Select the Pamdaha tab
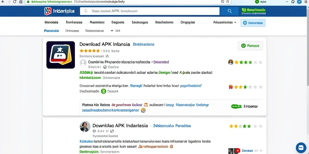Image resolution: width=309 pixels, height=154 pixels. (51, 31)
